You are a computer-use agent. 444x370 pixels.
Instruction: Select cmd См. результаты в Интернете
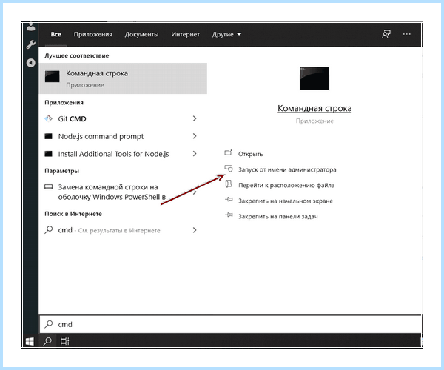coord(123,230)
